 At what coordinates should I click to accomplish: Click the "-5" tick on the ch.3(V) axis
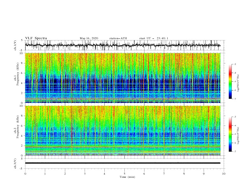point(22,169)
